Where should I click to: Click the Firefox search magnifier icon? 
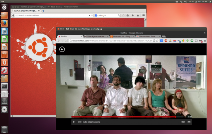tap(119, 16)
